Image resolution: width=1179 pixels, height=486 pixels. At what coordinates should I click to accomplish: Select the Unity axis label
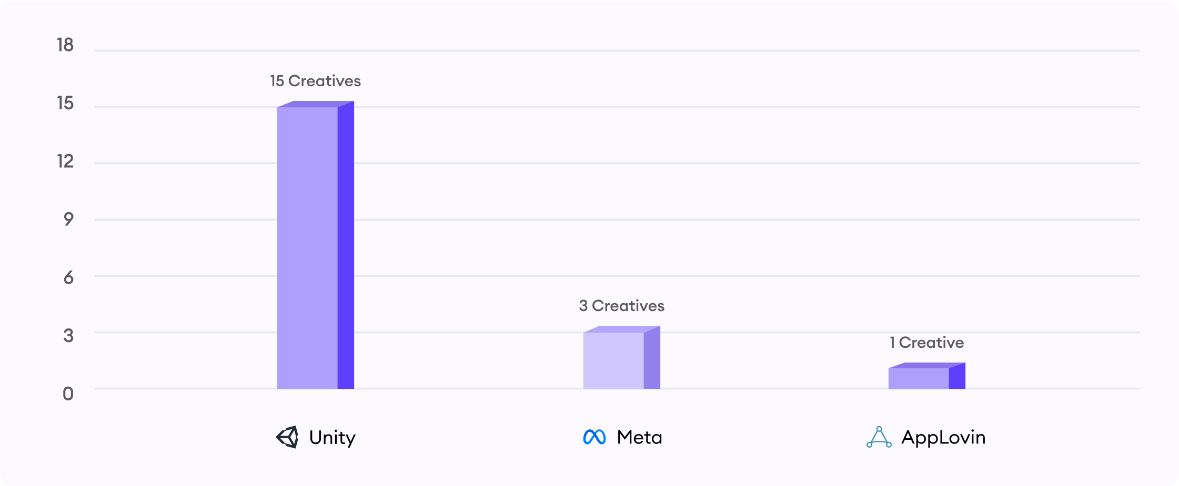332,438
